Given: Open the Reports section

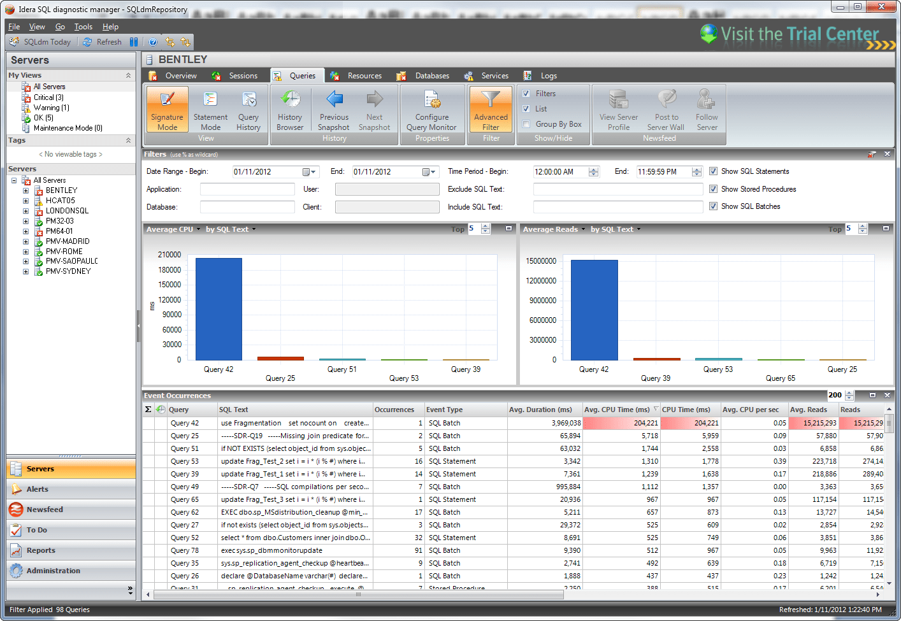Looking at the screenshot, I should (x=41, y=550).
